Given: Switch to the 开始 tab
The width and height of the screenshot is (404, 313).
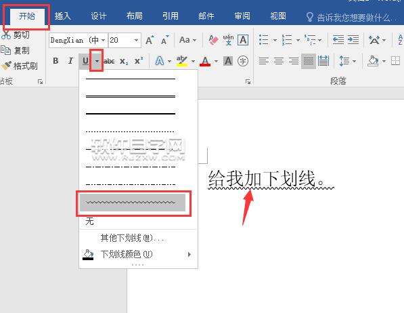Looking at the screenshot, I should (27, 16).
